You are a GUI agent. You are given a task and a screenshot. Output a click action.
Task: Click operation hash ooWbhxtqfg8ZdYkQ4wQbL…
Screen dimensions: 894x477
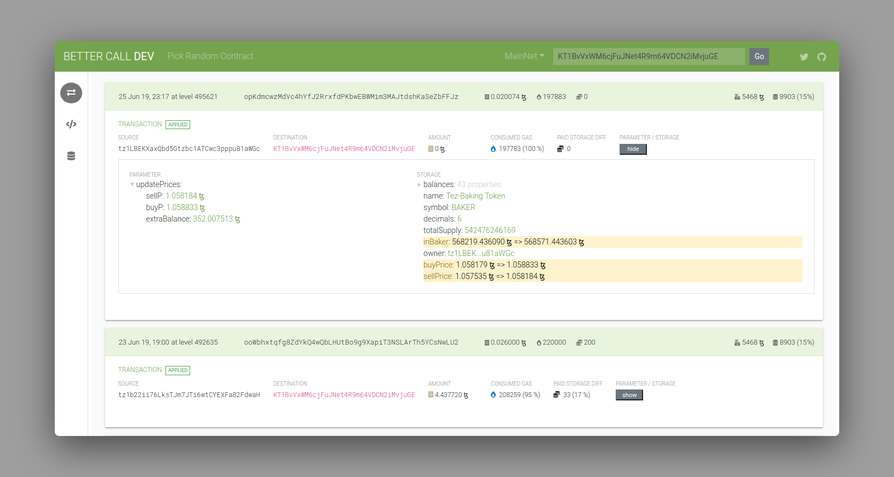click(x=351, y=342)
